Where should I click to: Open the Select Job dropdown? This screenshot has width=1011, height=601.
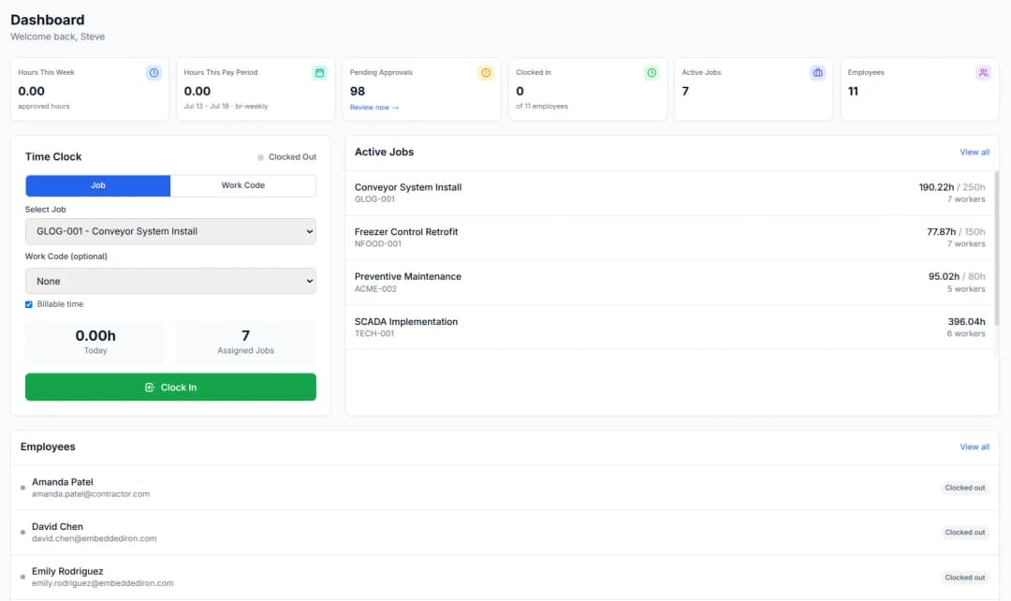tap(170, 231)
